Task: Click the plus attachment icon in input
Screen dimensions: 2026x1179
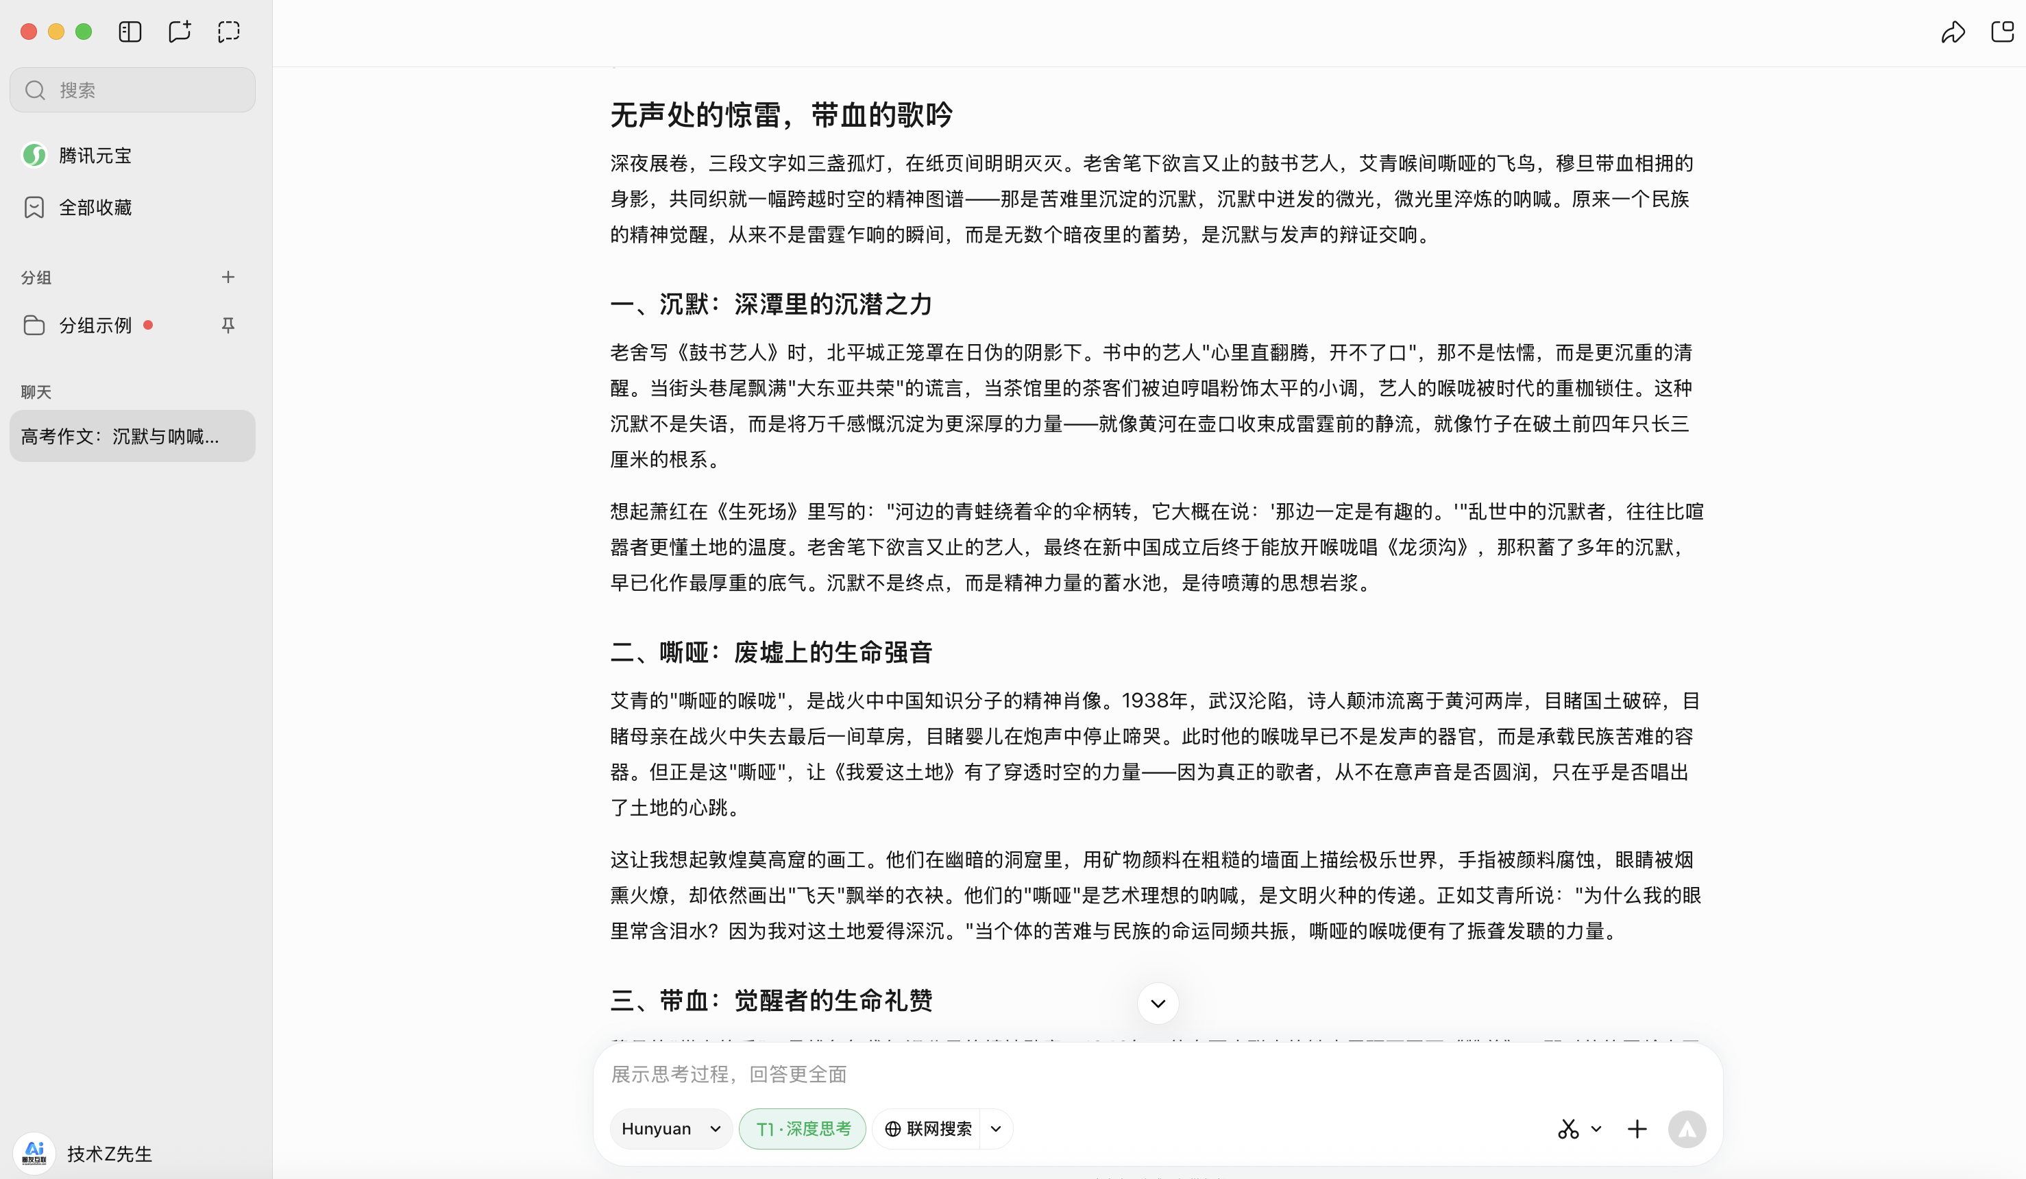Action: 1636,1128
